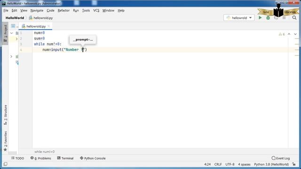Change Python 3.8 (HelloWorld) interpreter
This screenshot has width=301, height=169.
pyautogui.click(x=271, y=164)
